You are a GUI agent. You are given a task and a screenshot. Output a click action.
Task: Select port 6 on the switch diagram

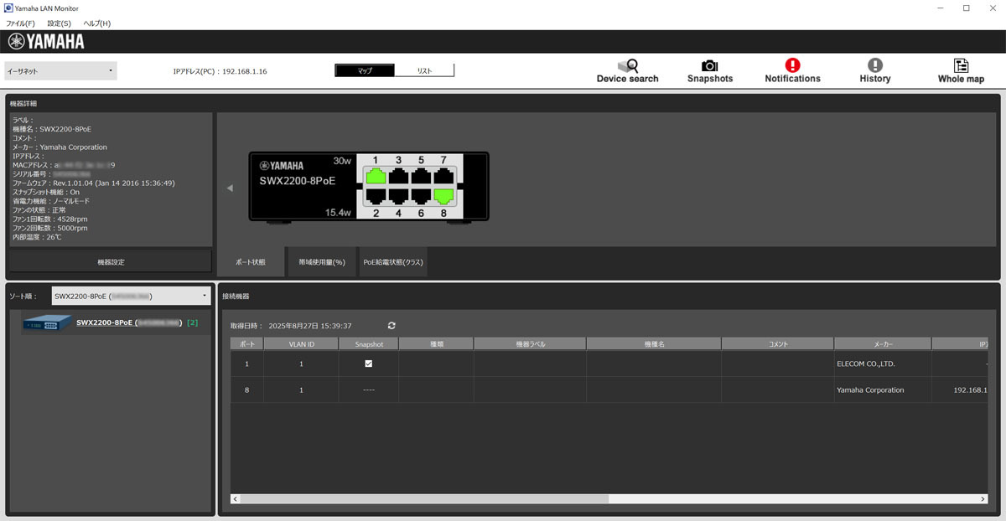(420, 197)
